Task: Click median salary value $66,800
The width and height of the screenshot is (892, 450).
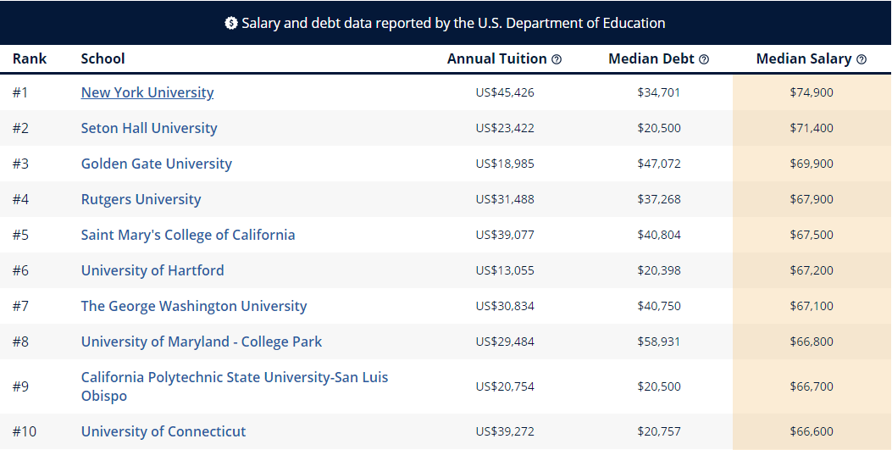Action: 812,342
